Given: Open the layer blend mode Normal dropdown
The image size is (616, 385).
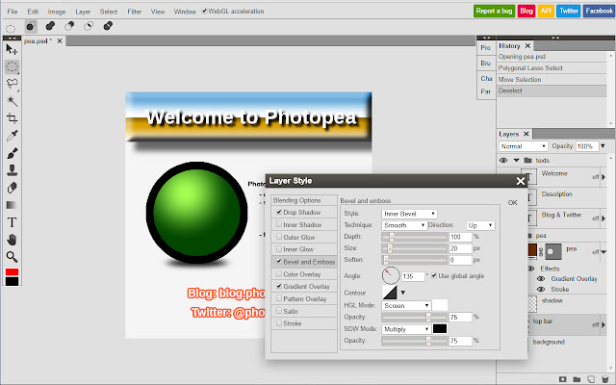Looking at the screenshot, I should (524, 146).
